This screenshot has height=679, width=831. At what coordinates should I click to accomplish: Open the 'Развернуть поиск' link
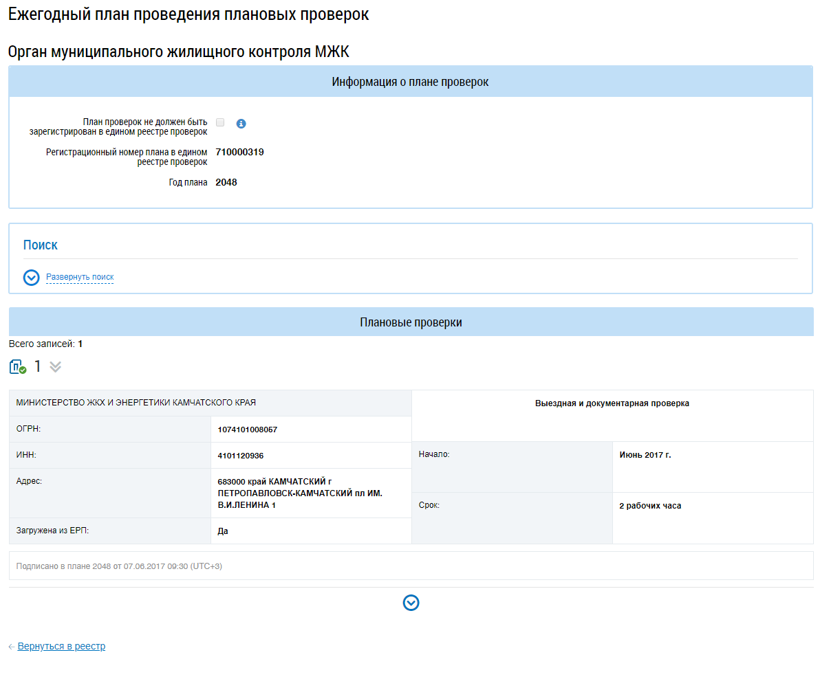point(80,277)
